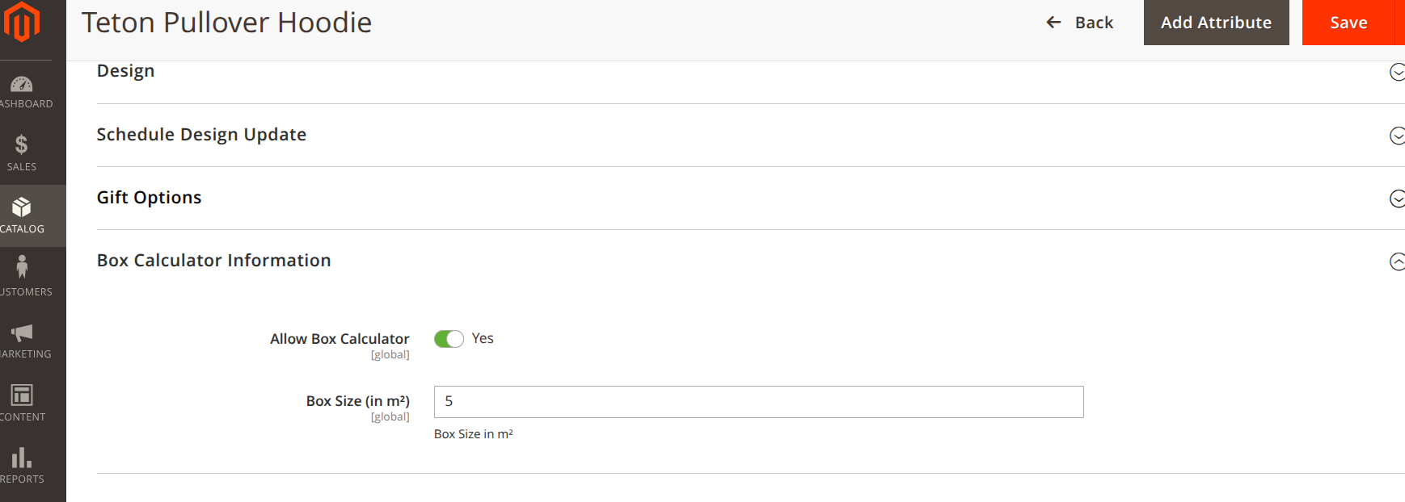Expand the Schedule Design Update chevron
Viewport: 1405px width, 502px height.
click(1396, 136)
